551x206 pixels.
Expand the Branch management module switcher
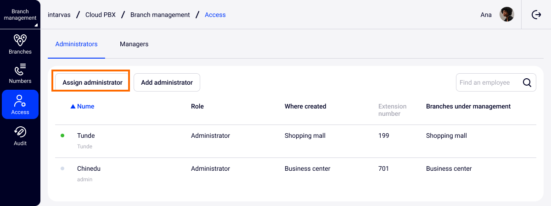tap(20, 15)
